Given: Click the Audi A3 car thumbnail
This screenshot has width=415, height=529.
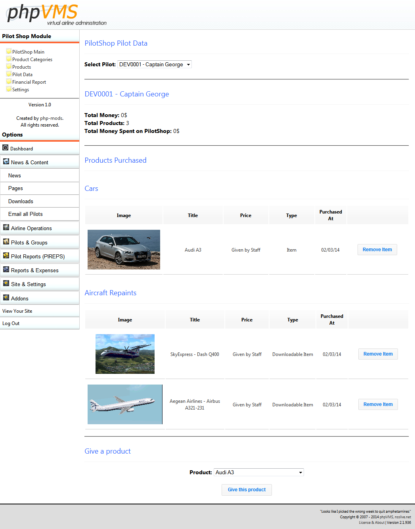Looking at the screenshot, I should (124, 250).
